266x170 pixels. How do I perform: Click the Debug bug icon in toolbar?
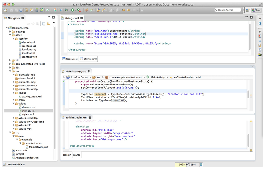66,10
